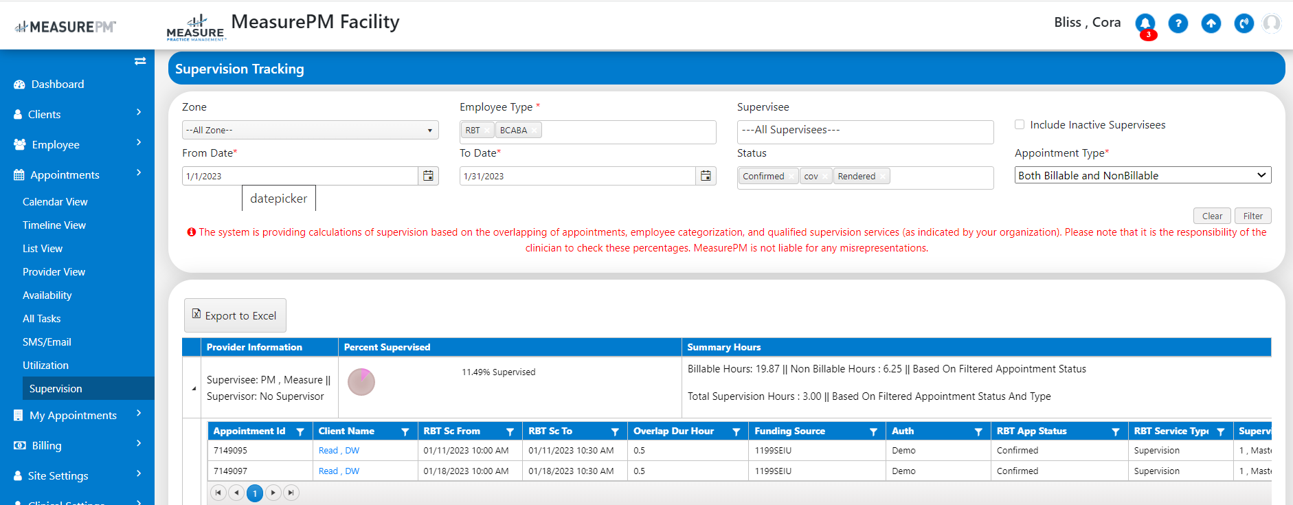Screen dimensions: 1293x505
Task: Expand the Clients sidebar menu
Action: pos(77,114)
